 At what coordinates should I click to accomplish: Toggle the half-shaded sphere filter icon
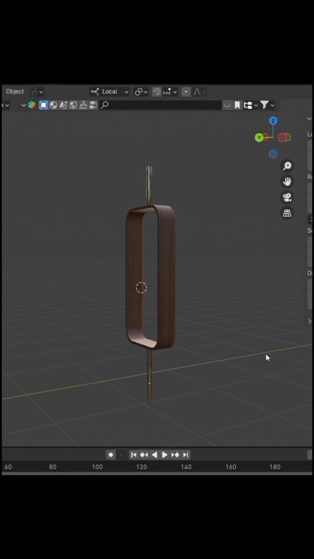pyautogui.click(x=53, y=105)
